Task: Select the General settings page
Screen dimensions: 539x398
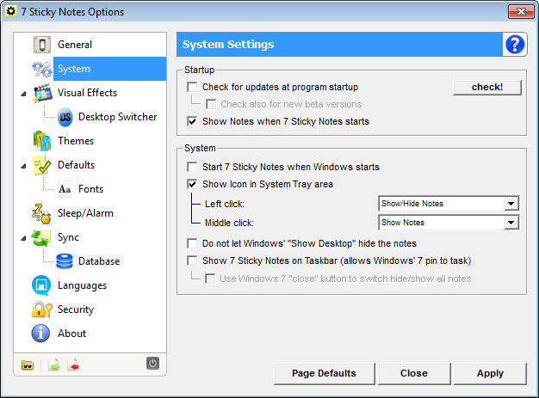Action: [x=75, y=45]
